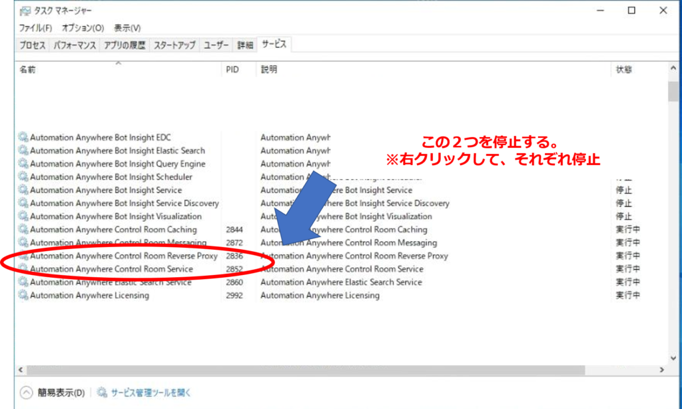The image size is (682, 409).
Task: Click PID 2992 of the Licensing service
Action: [234, 296]
